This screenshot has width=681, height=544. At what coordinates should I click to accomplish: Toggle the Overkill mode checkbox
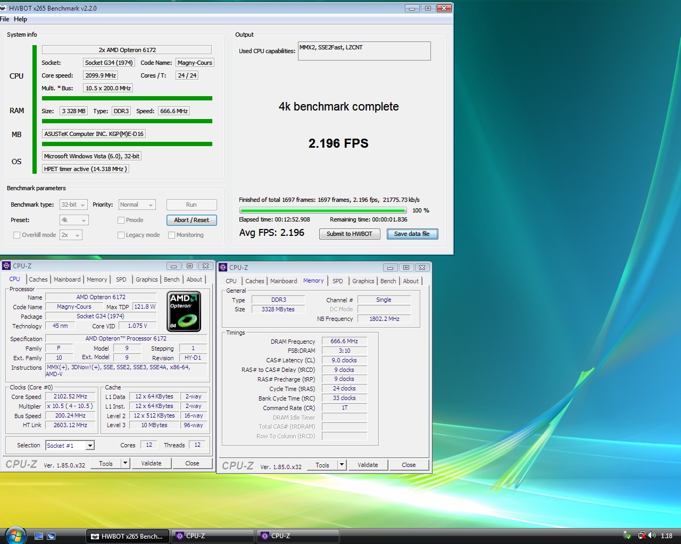click(x=16, y=235)
